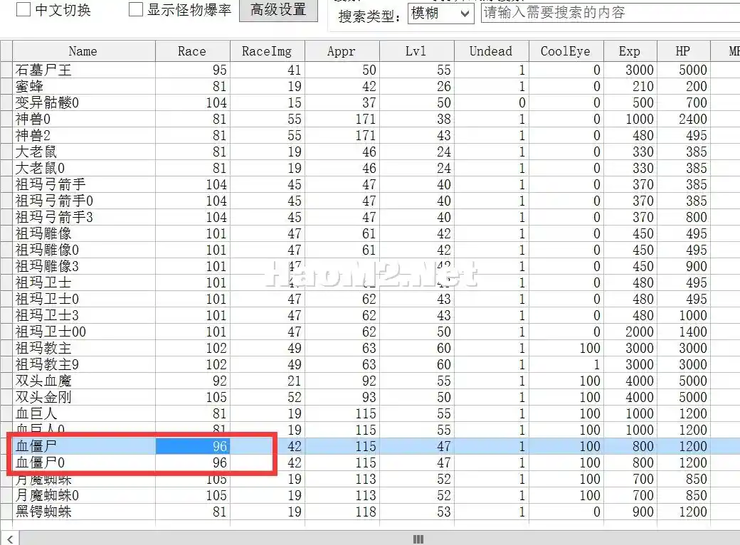Click the Lvl value 26 of 蜜蜂

tap(416, 86)
